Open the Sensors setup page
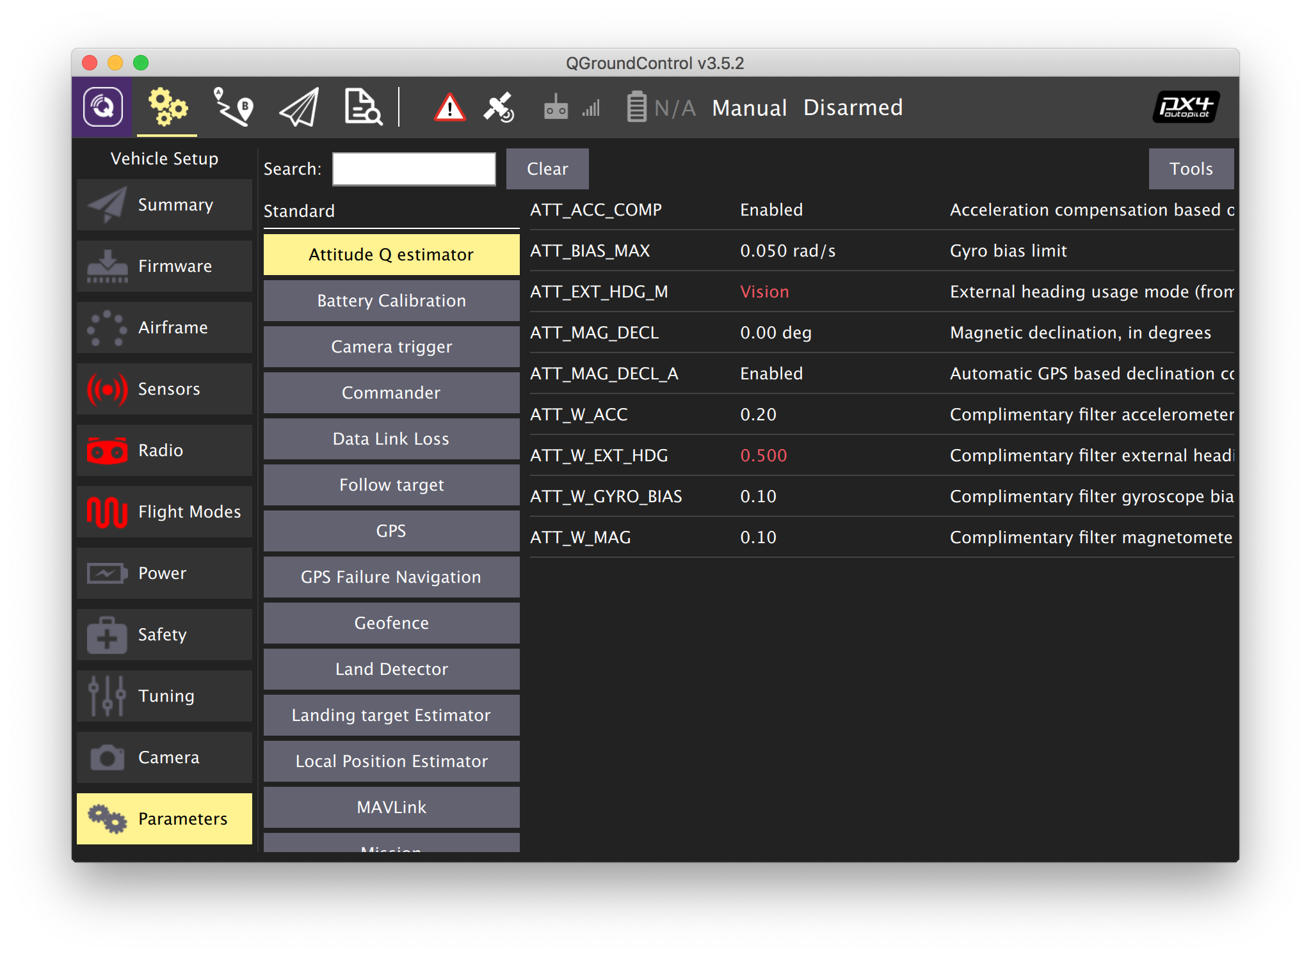The width and height of the screenshot is (1311, 957). pyautogui.click(x=165, y=389)
